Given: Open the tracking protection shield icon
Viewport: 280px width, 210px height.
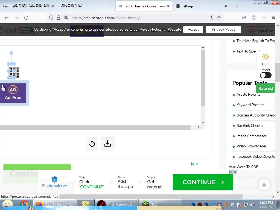Looking at the screenshot, I should click(51, 17).
